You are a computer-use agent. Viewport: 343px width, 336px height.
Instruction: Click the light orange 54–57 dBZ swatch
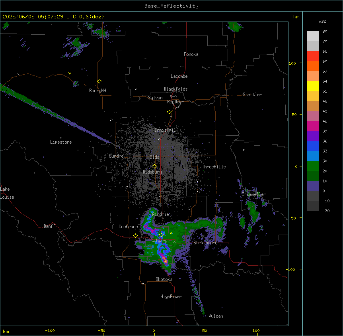[x=313, y=76]
